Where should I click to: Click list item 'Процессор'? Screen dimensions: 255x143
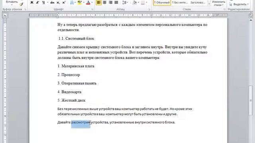click(71, 75)
